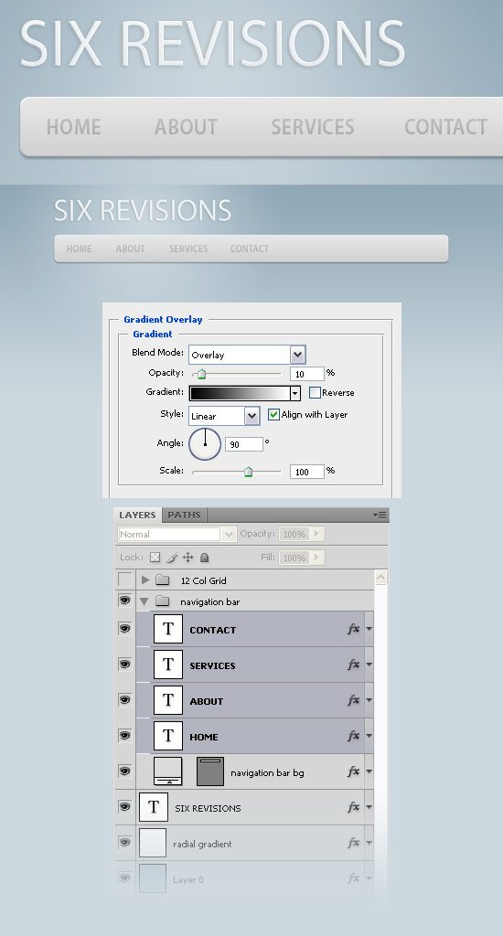503x936 pixels.
Task: Click the lock transparent pixels icon
Action: click(x=155, y=558)
